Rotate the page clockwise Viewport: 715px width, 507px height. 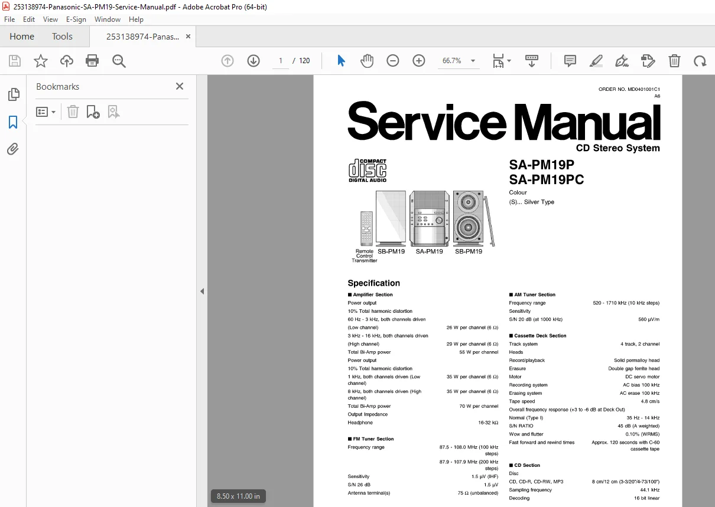700,61
